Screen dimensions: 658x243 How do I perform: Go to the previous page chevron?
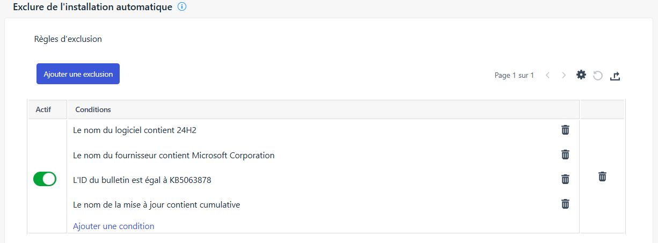tap(547, 76)
